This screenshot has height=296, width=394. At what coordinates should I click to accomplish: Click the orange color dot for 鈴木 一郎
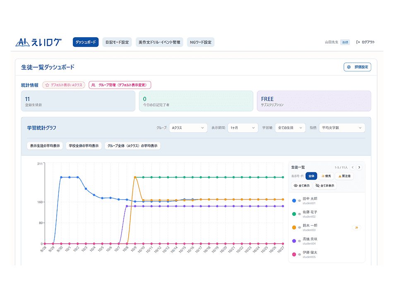click(294, 227)
